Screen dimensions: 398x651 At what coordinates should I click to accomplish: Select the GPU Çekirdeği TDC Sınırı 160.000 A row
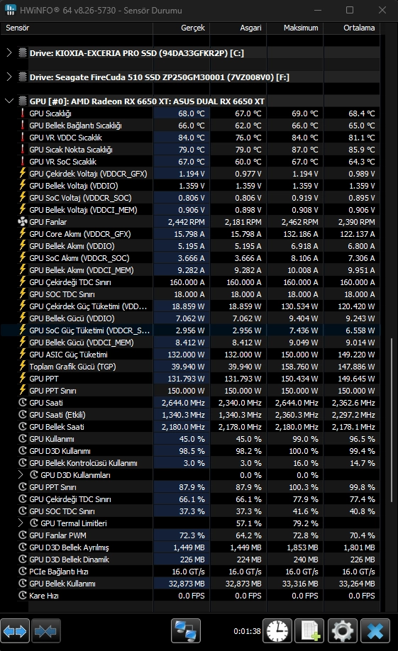pyautogui.click(x=190, y=282)
